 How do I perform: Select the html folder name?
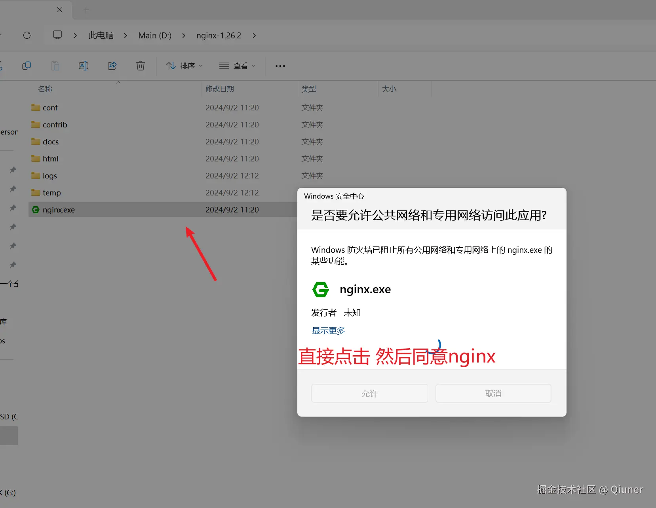[51, 159]
